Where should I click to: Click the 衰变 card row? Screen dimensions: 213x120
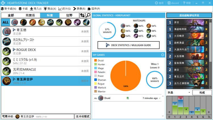coord(188,70)
